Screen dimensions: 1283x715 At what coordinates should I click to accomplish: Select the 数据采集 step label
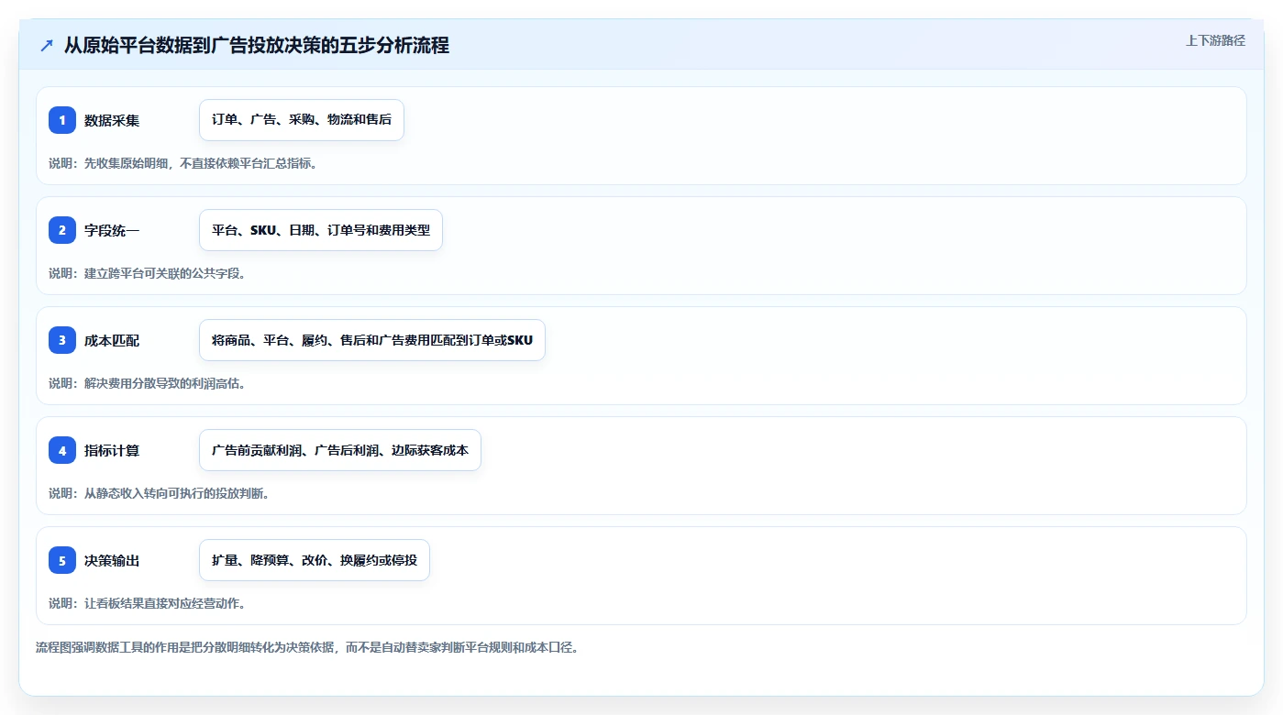112,120
